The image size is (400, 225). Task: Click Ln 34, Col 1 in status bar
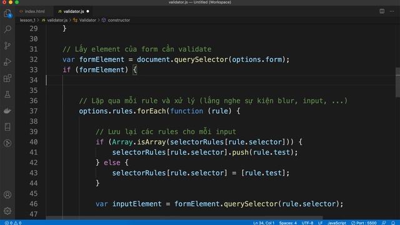[264, 222]
